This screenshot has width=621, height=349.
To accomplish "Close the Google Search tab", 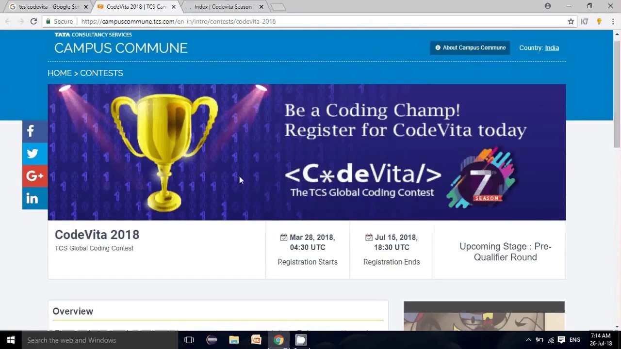I will [x=86, y=7].
